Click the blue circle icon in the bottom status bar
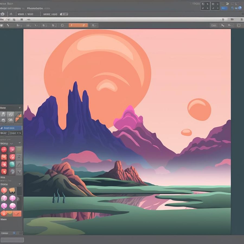 click(14, 233)
